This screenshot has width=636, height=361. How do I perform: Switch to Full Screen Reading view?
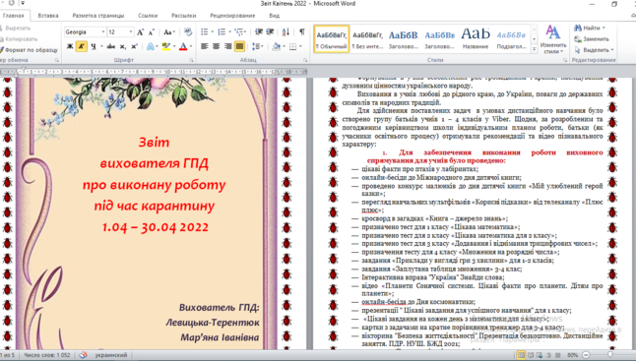[531, 355]
